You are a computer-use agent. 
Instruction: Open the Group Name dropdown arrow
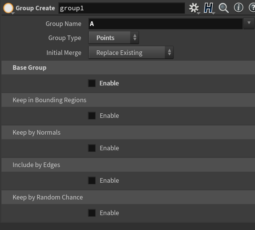[249, 23]
